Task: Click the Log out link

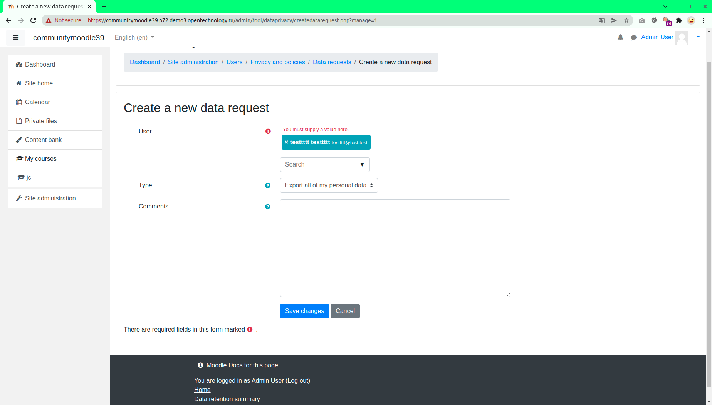Action: click(x=298, y=381)
